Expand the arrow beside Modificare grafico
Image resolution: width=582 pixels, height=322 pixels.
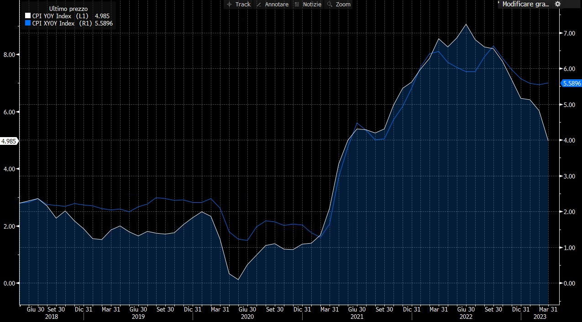tap(499, 4)
